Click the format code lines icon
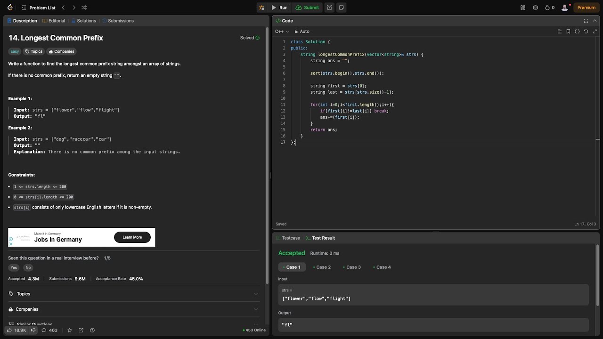The height and width of the screenshot is (339, 603). click(560, 32)
